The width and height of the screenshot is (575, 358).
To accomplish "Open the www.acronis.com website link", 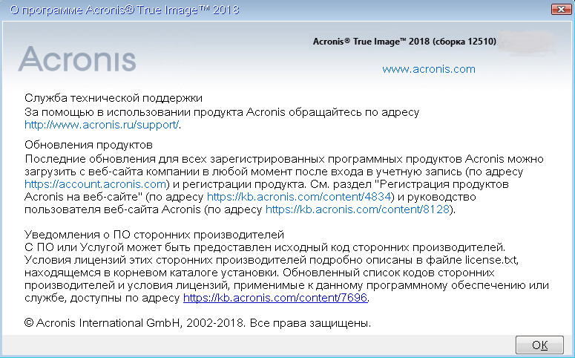I will 428,69.
